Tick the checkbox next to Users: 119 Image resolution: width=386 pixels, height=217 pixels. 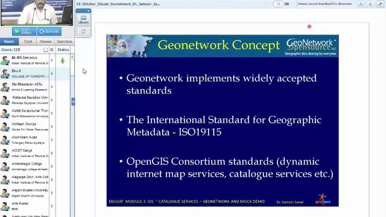pos(46,50)
